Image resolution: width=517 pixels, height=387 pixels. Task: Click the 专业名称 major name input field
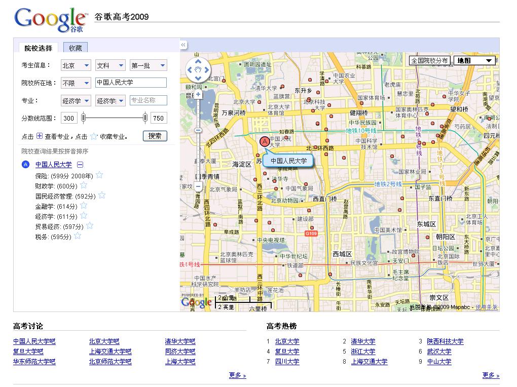148,101
